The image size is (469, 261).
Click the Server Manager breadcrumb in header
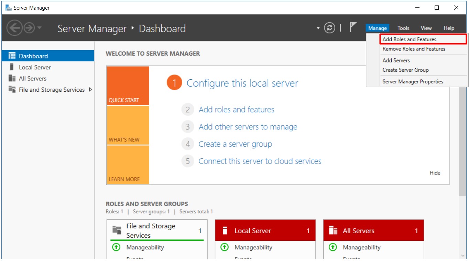point(92,29)
